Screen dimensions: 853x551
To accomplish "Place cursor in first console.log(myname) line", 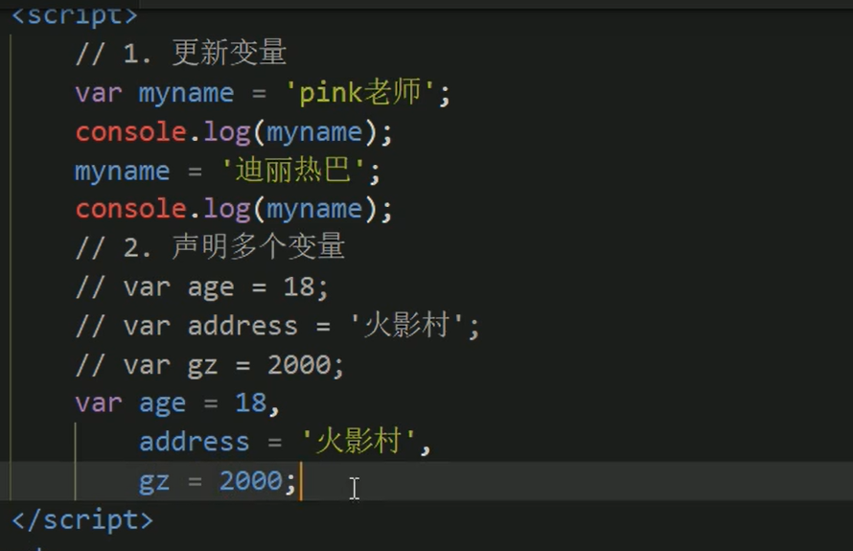I will click(x=234, y=132).
